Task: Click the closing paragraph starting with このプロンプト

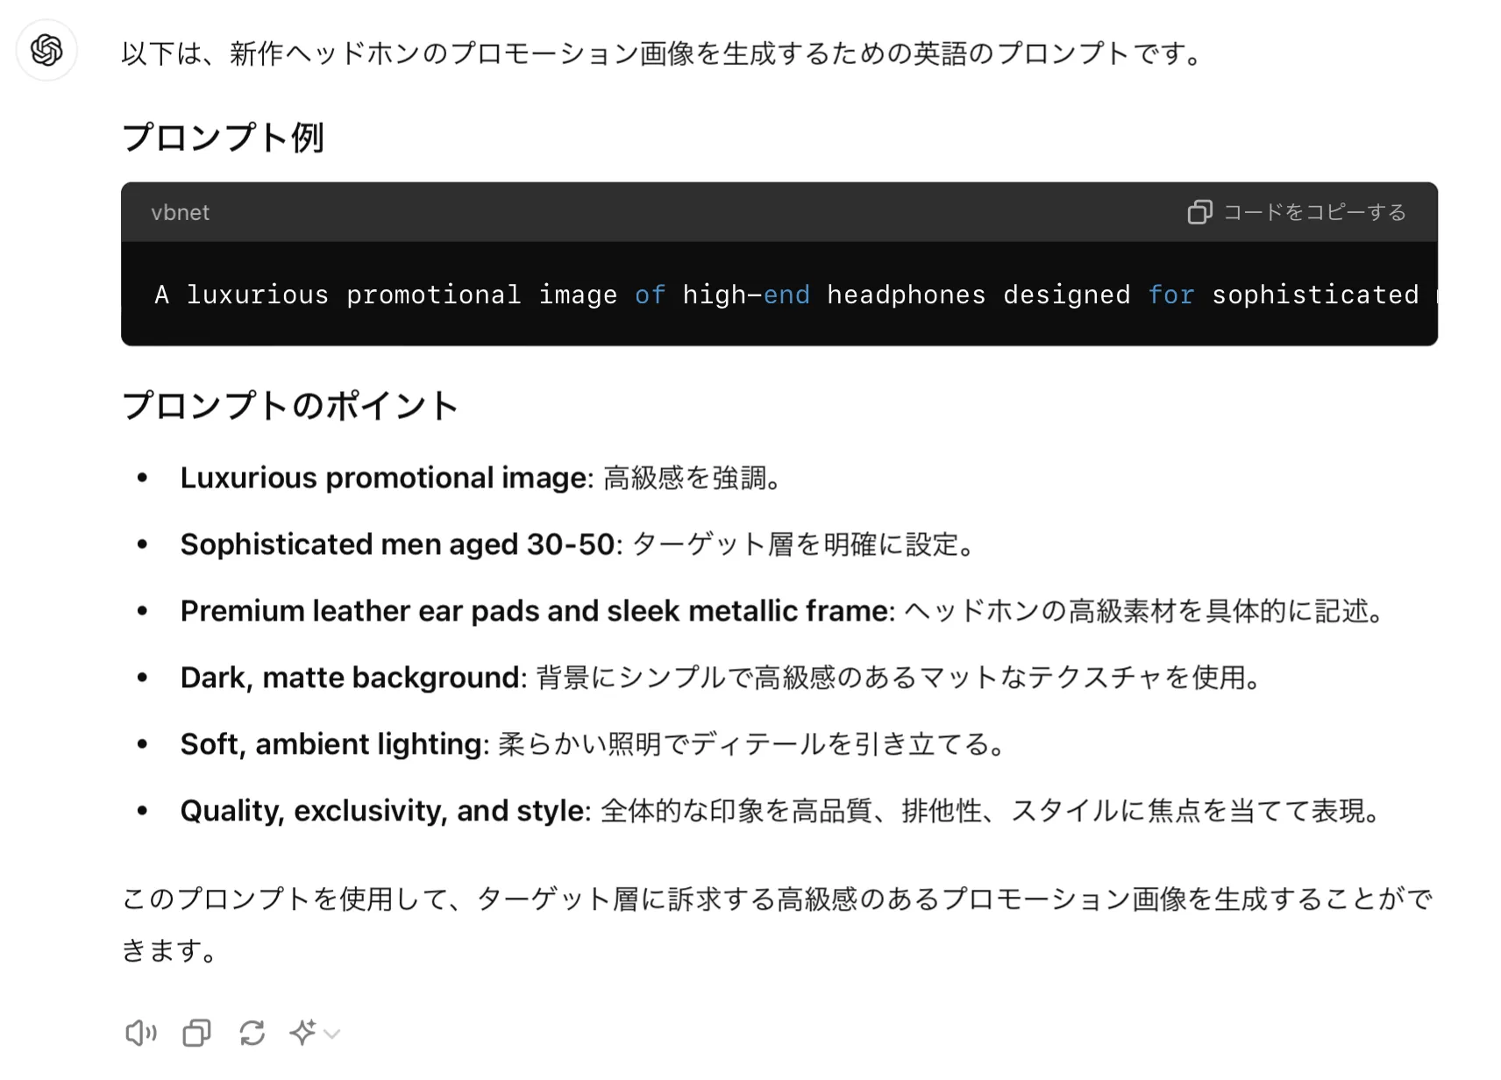Action: [777, 924]
